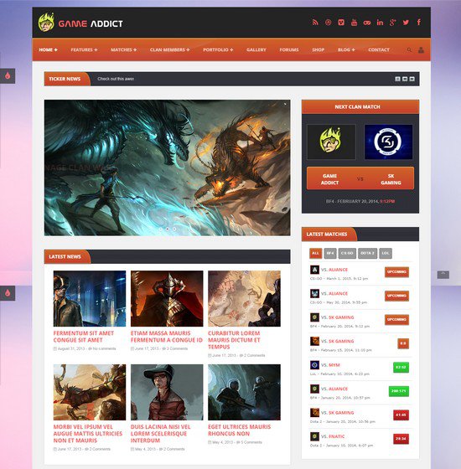This screenshot has height=469, width=461.
Task: Click the Aliance link in January 20 BF4 match
Action: (x=339, y=389)
